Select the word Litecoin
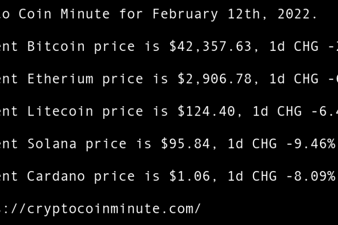Screen dimensions: 338x225 60,111
